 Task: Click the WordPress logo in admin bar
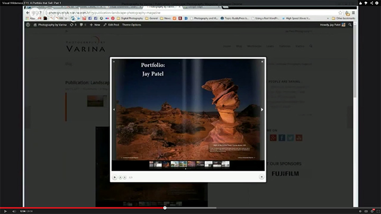(28, 25)
